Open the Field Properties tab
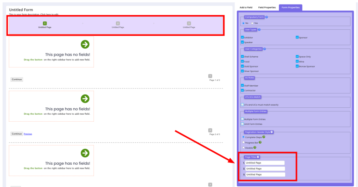This screenshot has height=187, width=358. [x=267, y=7]
